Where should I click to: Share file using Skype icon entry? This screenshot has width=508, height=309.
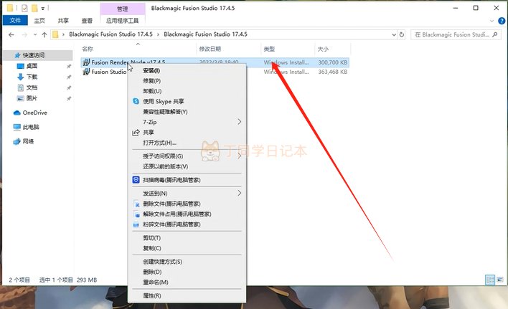coord(136,101)
